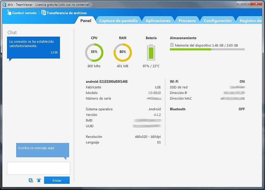Screen dimensions: 265x190
Task: Click the Chat heading
Action: click(x=12, y=33)
